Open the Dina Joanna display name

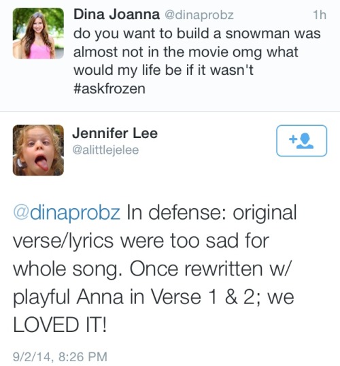pyautogui.click(x=117, y=14)
